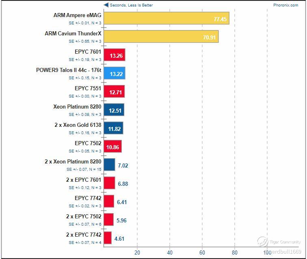307x259 pixels.
Task: Click the 11.82 dark blue bar
Action: pos(113,128)
